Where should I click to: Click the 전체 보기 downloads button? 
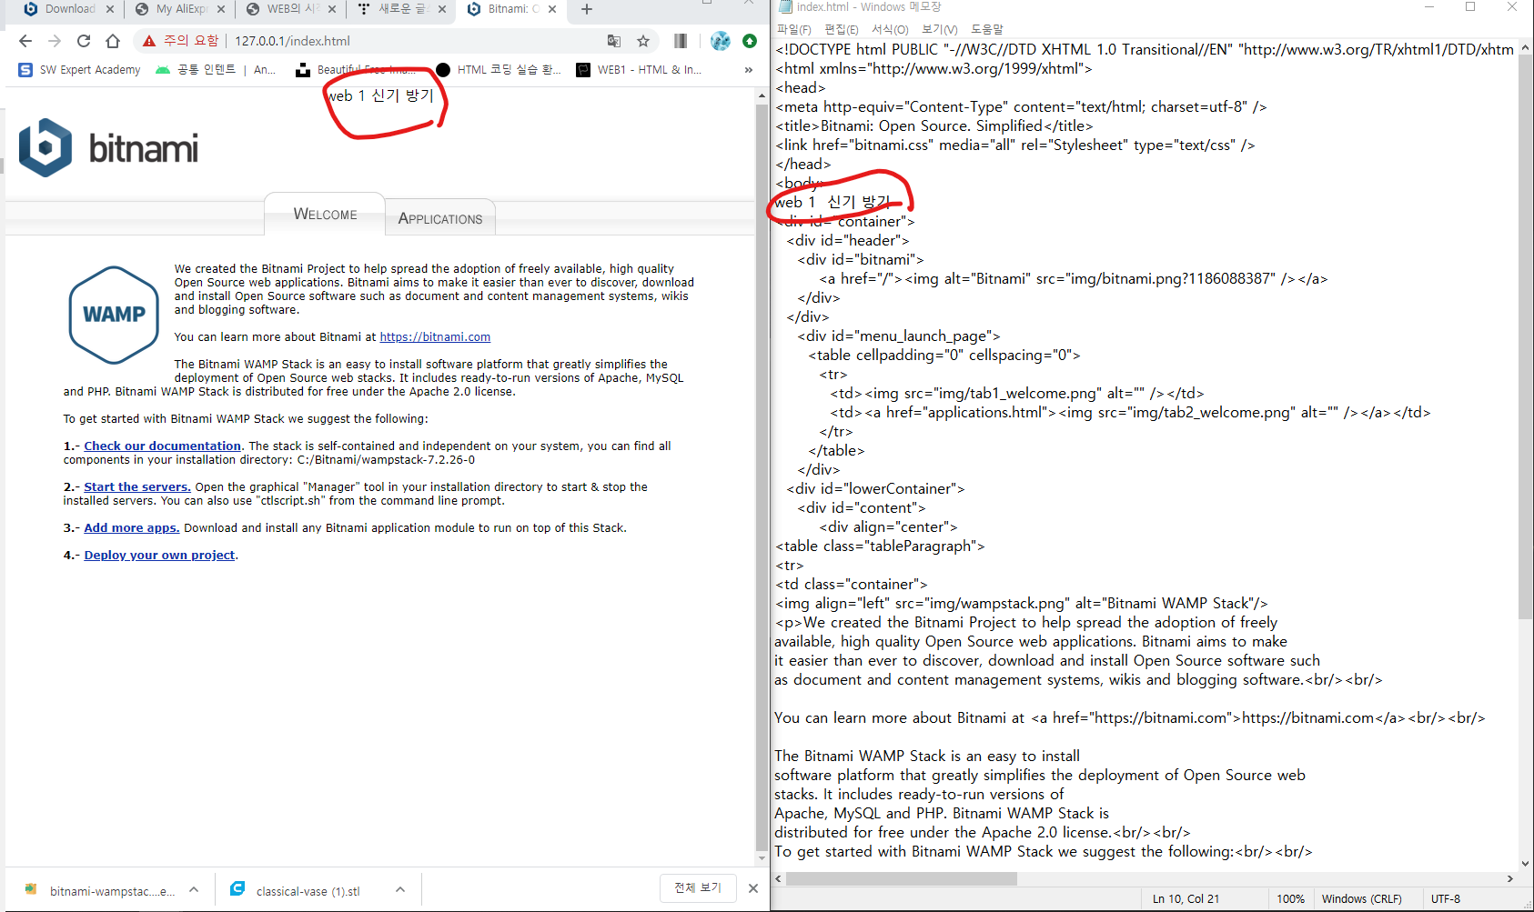coord(698,888)
